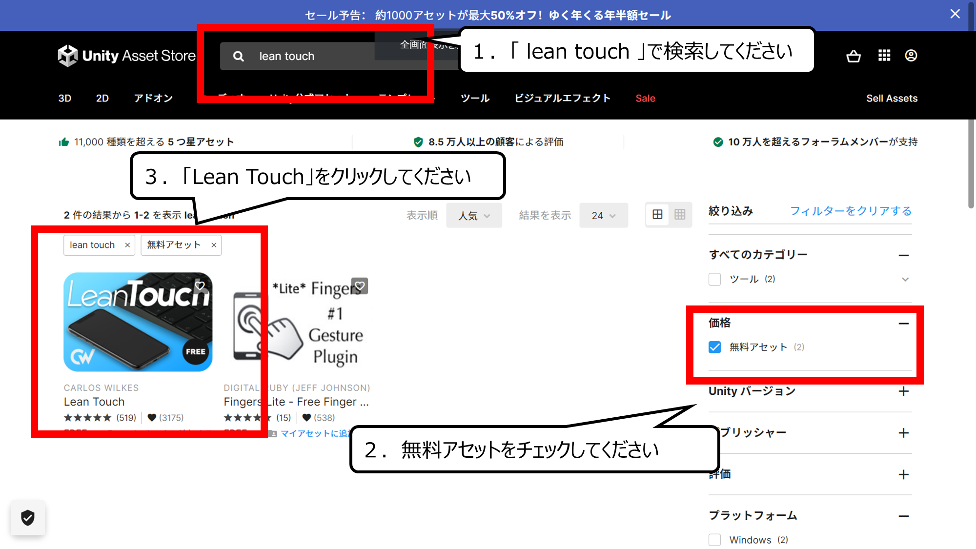Open the 人気 sort order dropdown
976x549 pixels.
pos(474,215)
